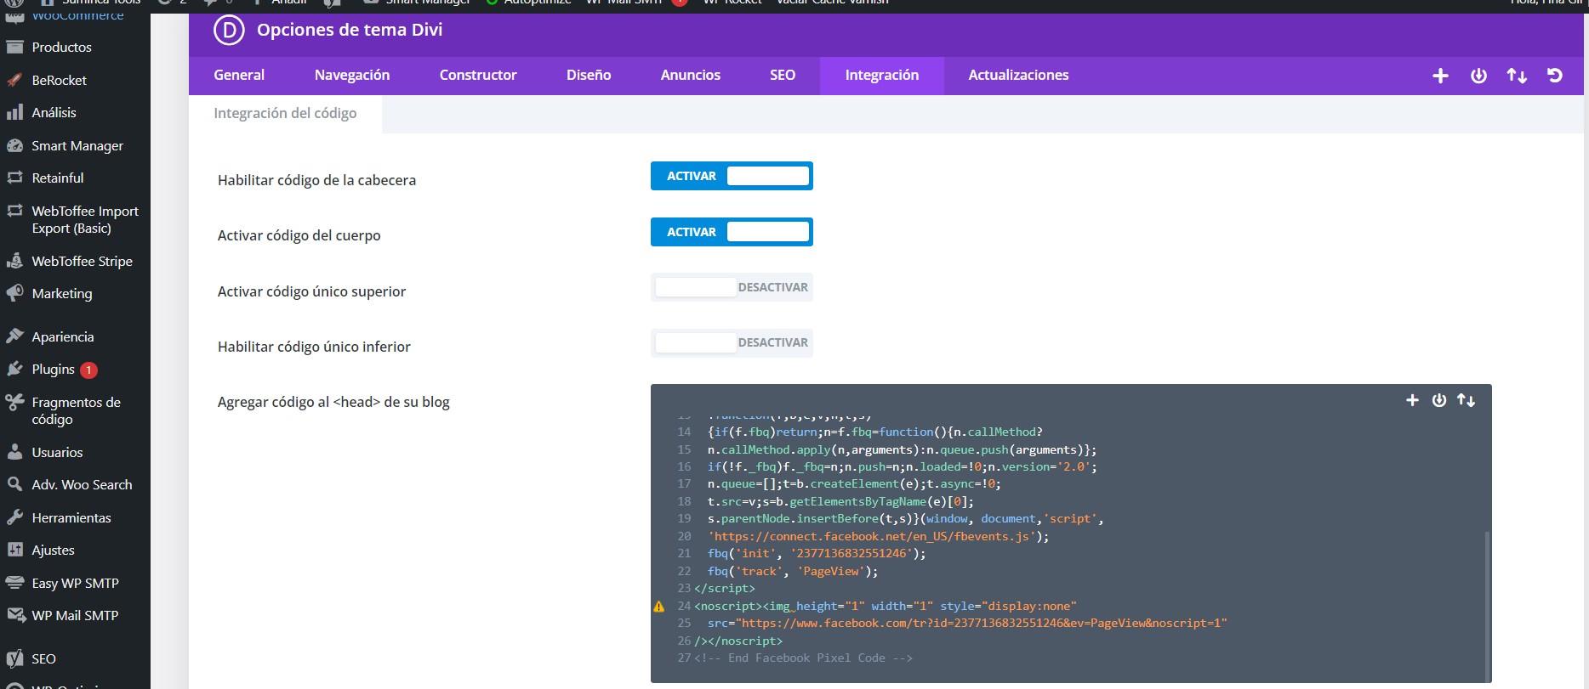Open Apariencia brush icon
The image size is (1589, 689).
tap(14, 336)
